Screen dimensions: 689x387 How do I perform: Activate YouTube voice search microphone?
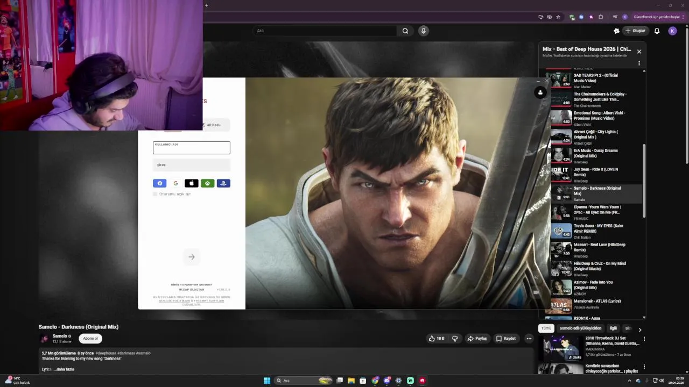pos(424,31)
